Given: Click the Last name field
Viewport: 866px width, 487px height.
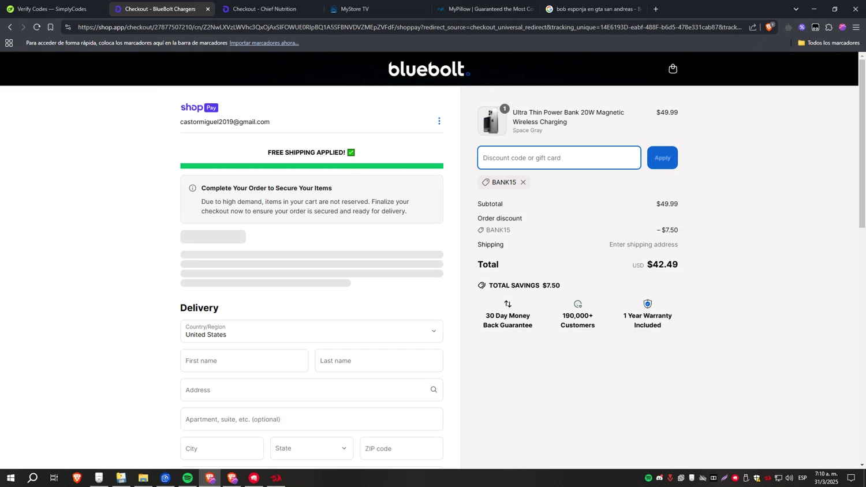Looking at the screenshot, I should click(x=379, y=361).
